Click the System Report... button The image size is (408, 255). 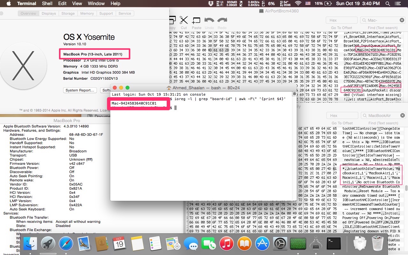[80, 90]
